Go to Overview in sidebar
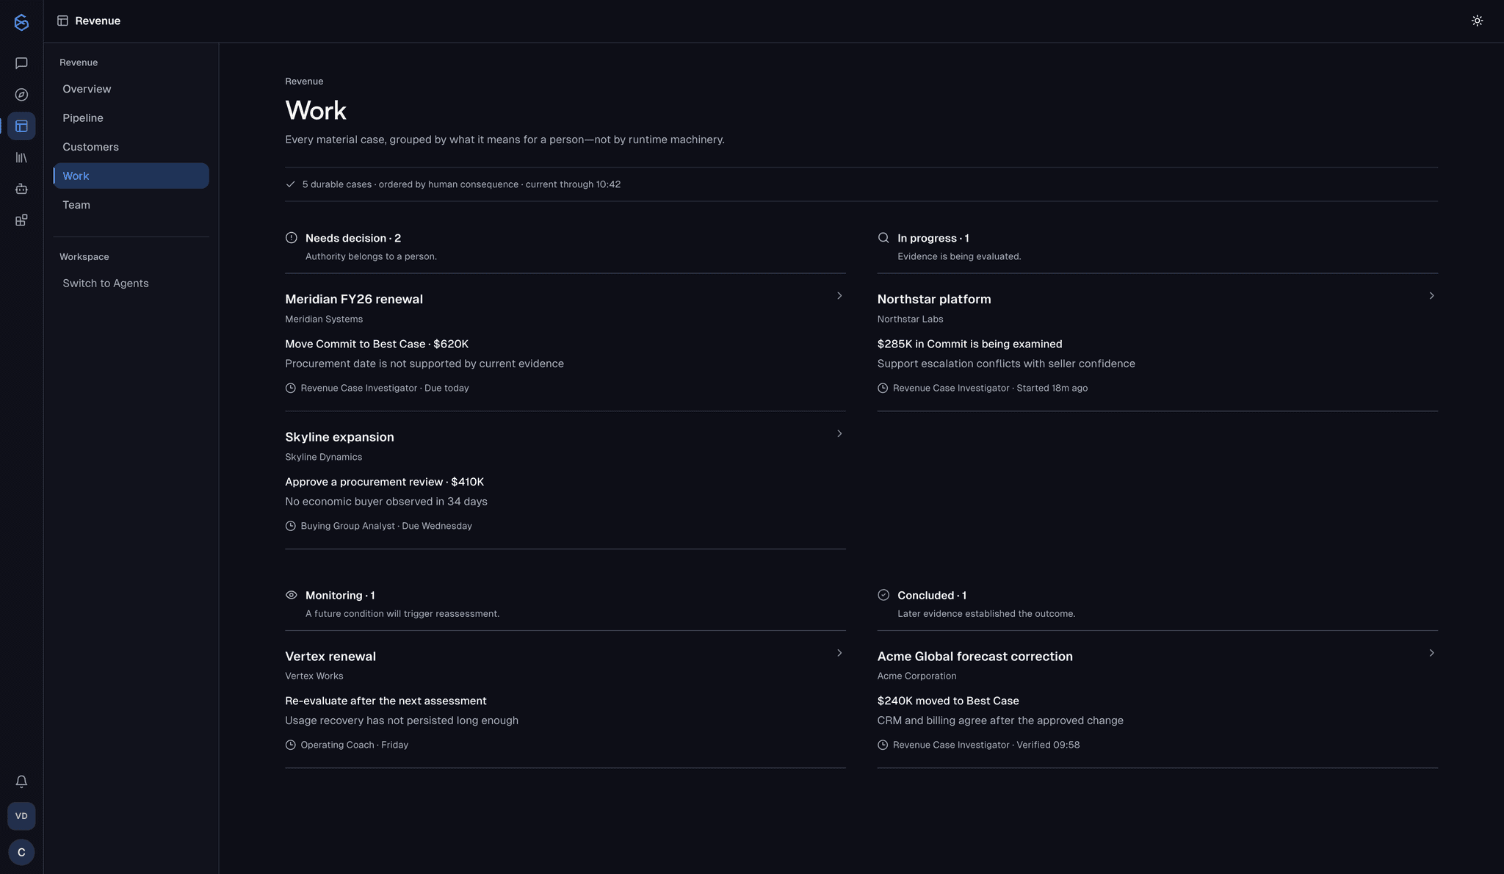 (x=131, y=89)
